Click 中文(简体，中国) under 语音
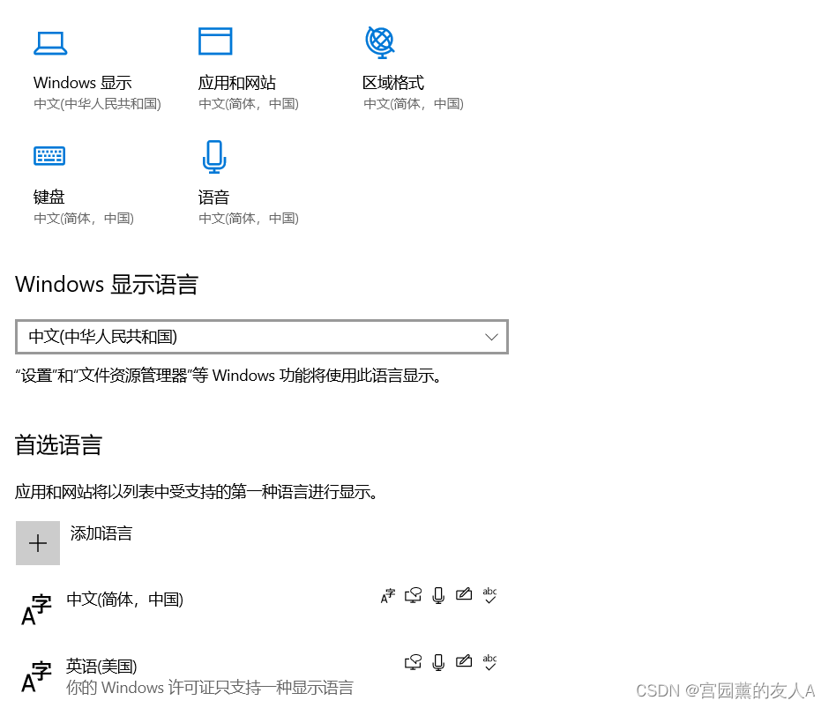829x708 pixels. [x=249, y=218]
